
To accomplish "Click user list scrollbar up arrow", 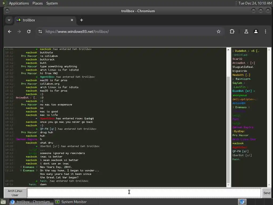I will [x=269, y=50].
